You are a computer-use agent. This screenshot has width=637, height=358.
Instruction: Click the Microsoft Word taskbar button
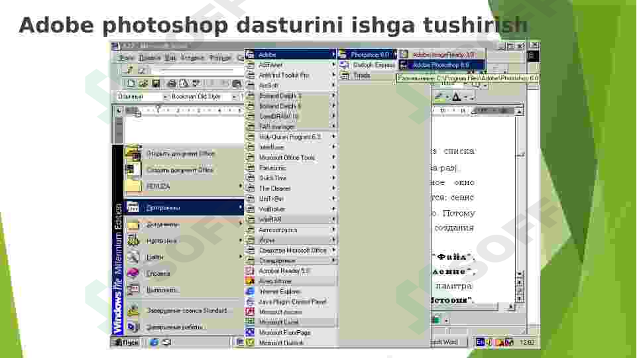(x=449, y=342)
